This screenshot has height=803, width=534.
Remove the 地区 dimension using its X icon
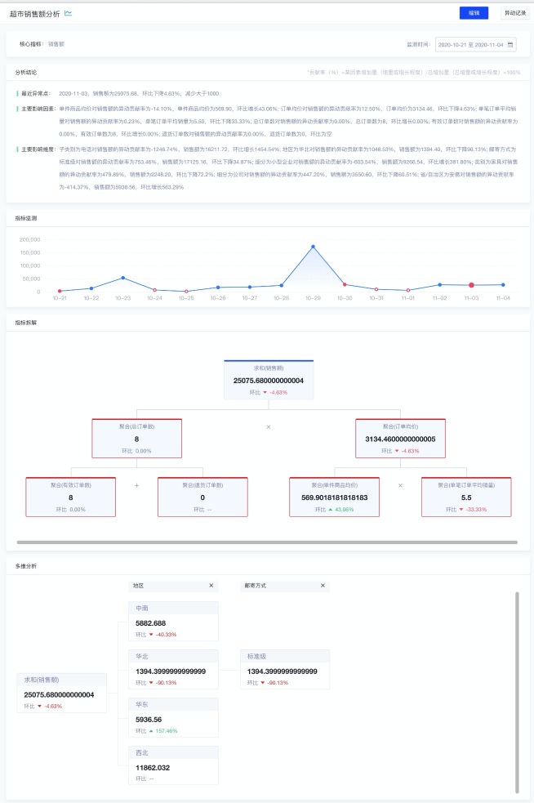click(211, 586)
